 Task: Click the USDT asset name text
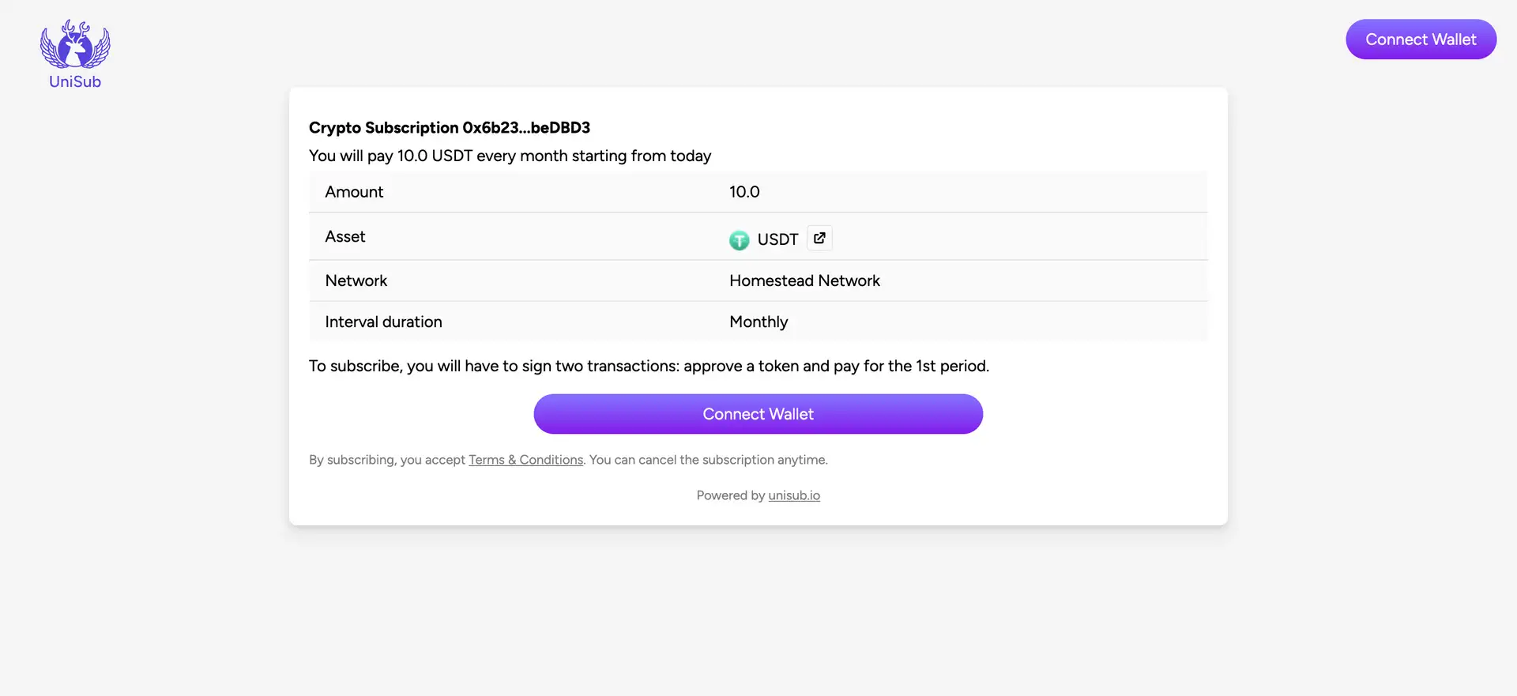click(777, 239)
